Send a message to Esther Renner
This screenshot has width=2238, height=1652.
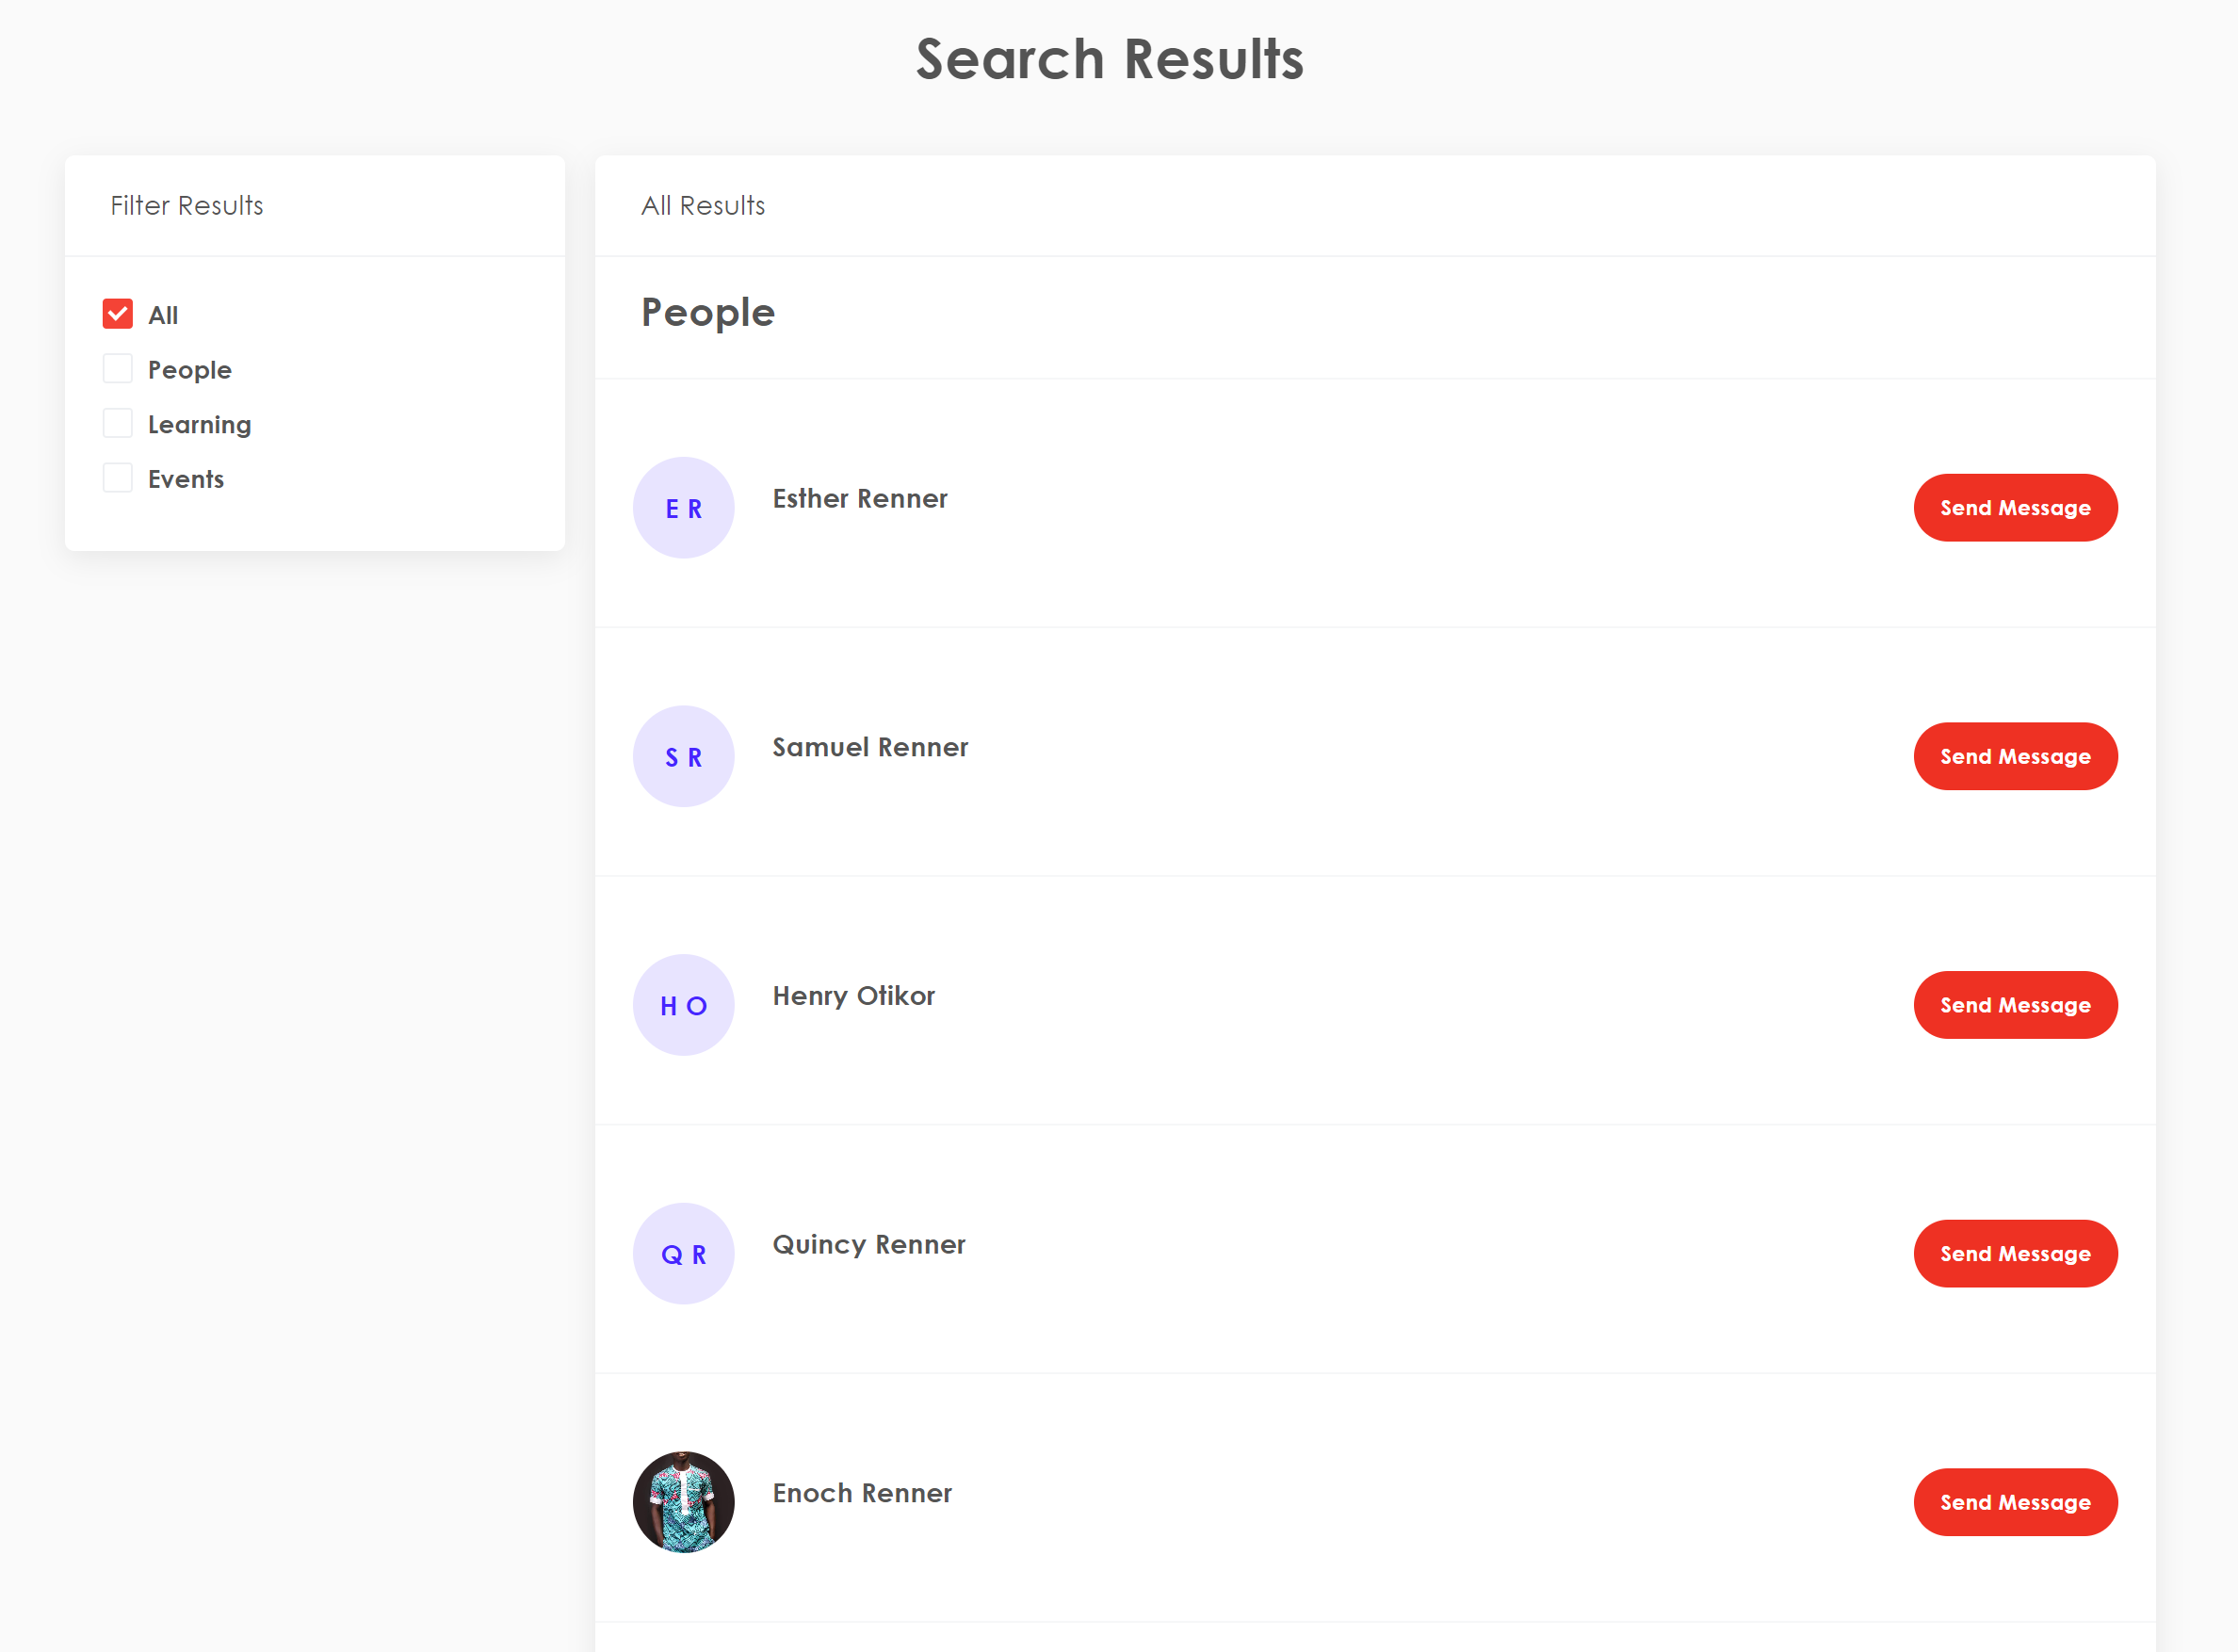[x=2014, y=508]
